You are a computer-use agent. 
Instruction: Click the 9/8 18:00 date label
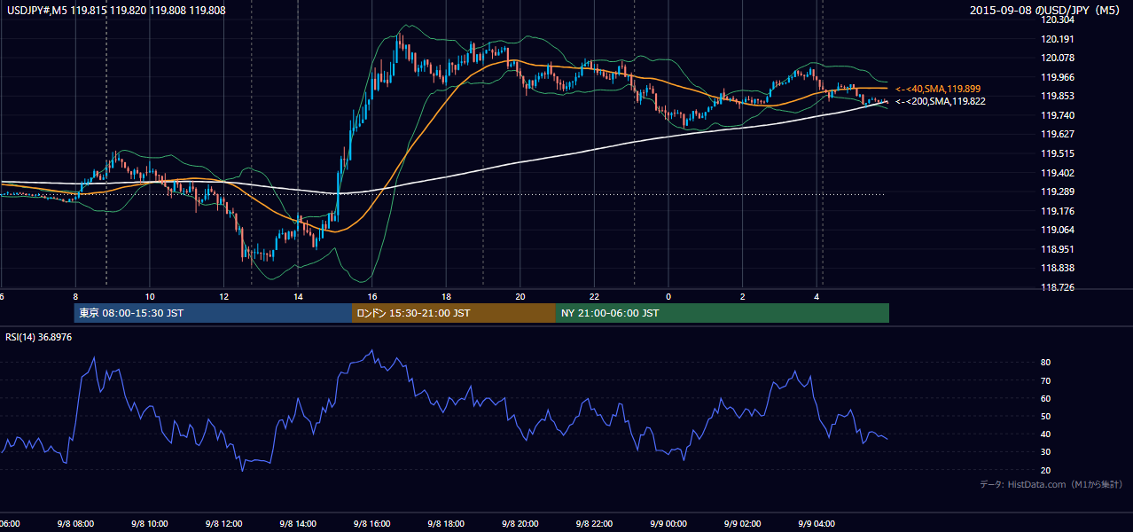pyautogui.click(x=446, y=524)
